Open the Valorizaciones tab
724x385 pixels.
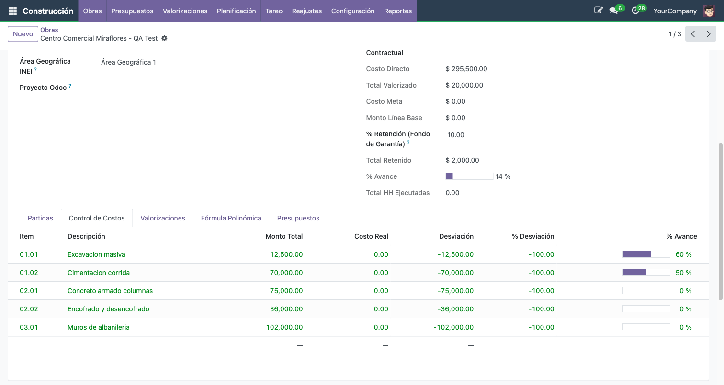point(163,218)
